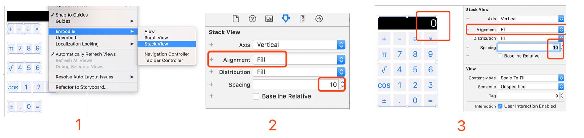Open the File inspector icon
The height and width of the screenshot is (138, 584).
pyautogui.click(x=236, y=19)
